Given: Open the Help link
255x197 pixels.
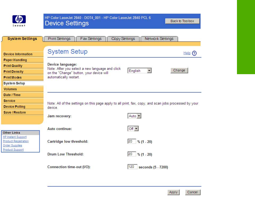Looking at the screenshot, I should pos(187,53).
